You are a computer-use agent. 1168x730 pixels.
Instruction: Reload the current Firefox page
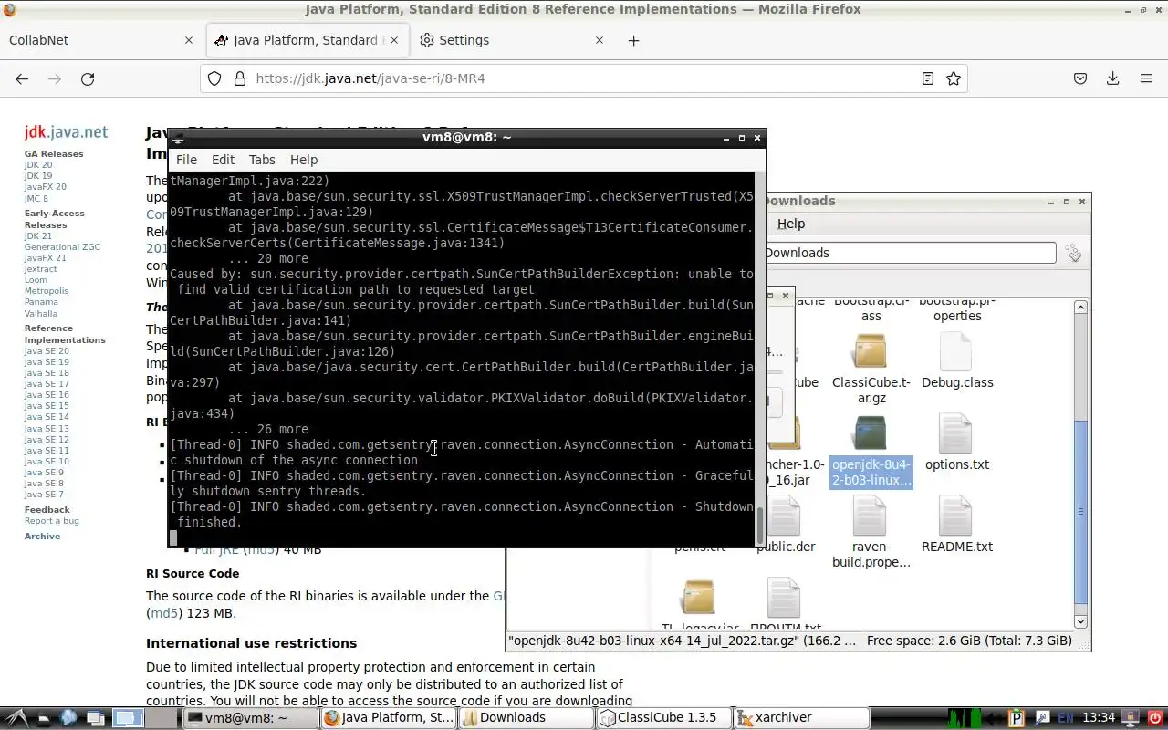(88, 78)
